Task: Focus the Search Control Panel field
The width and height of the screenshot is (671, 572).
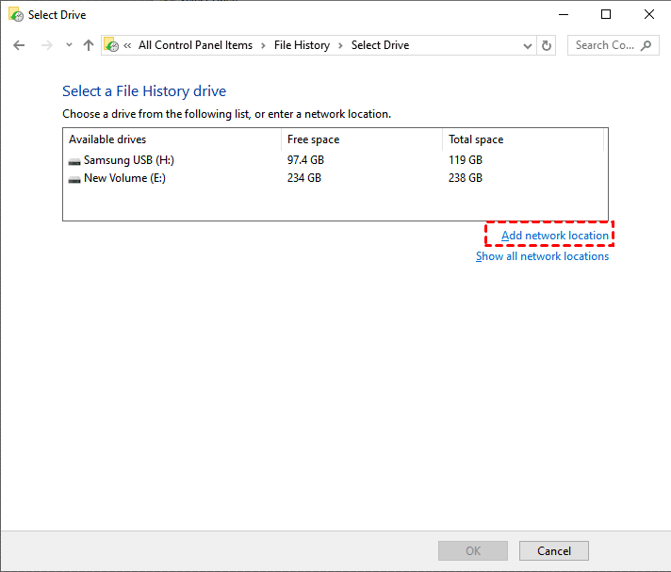Action: tap(613, 45)
